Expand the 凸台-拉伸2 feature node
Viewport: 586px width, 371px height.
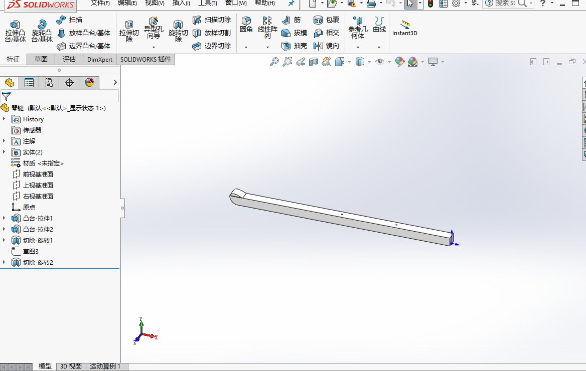(4, 229)
